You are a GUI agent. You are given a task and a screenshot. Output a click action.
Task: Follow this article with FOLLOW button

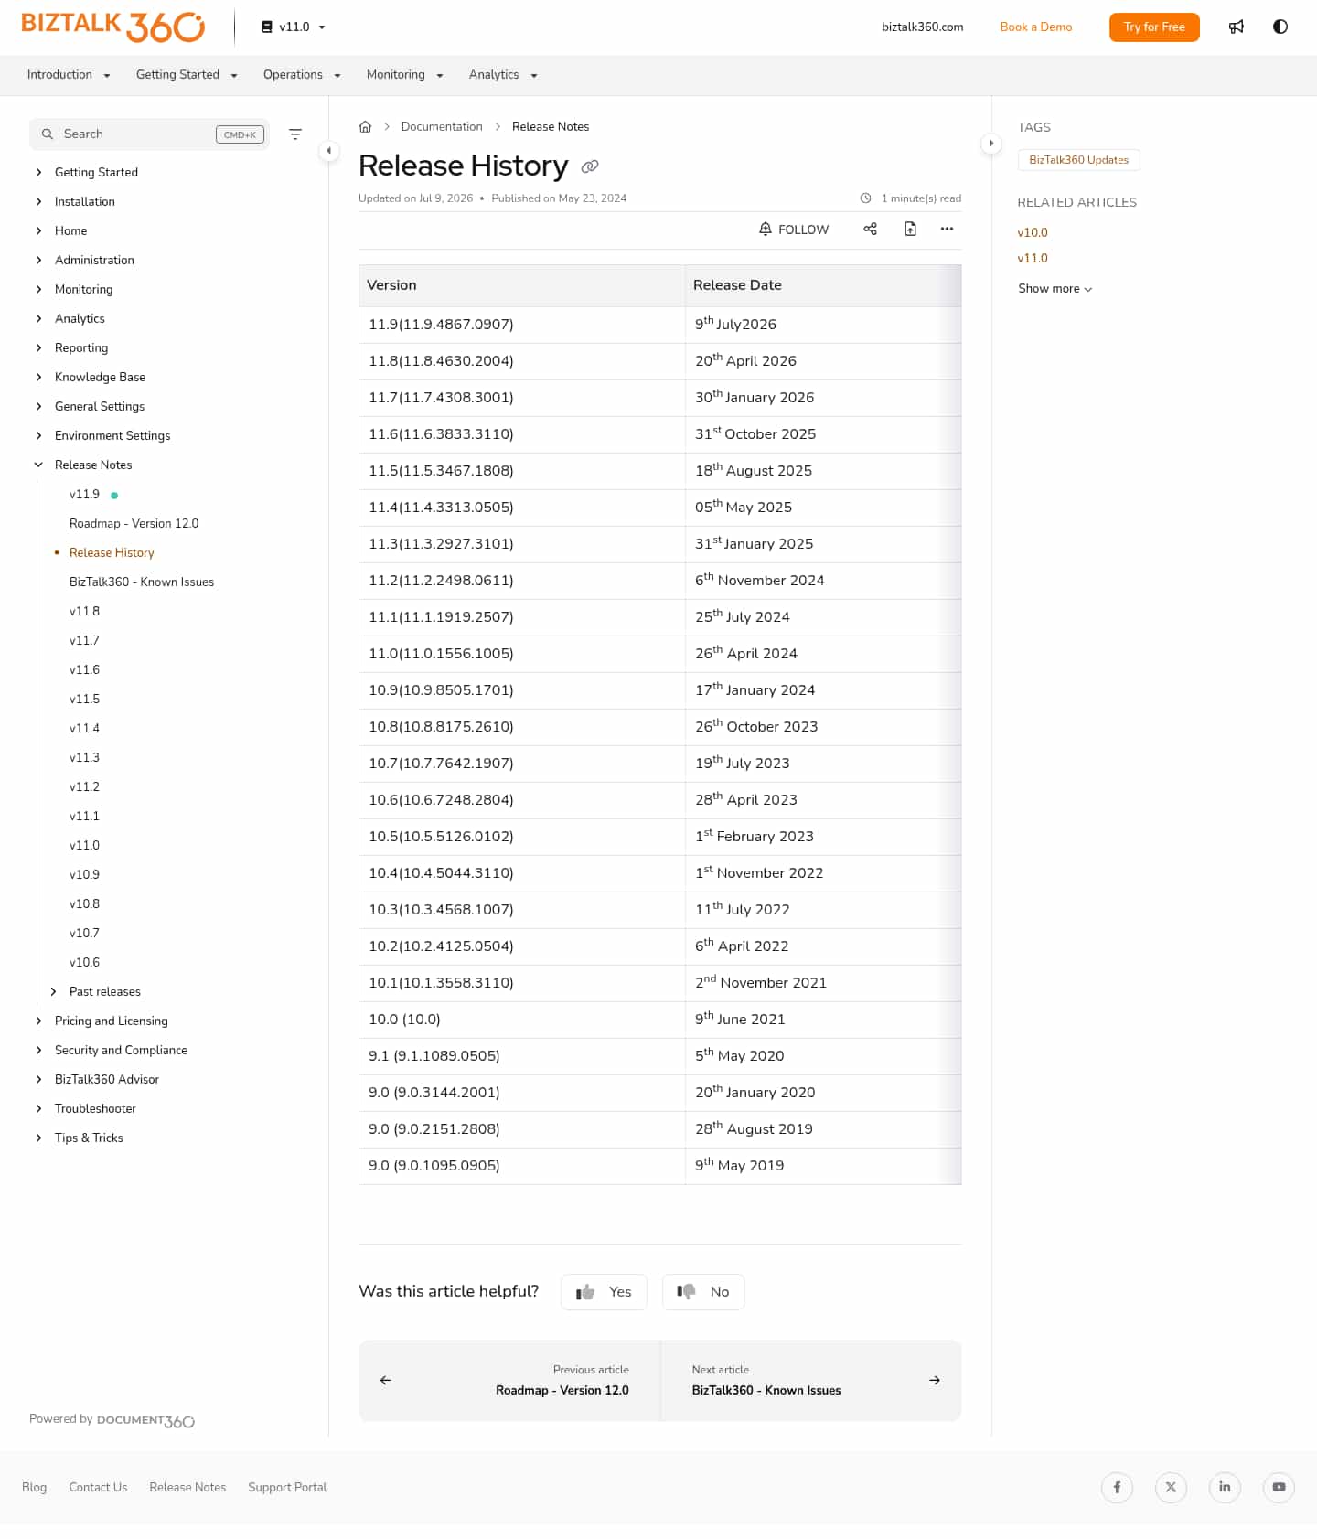[x=794, y=229]
